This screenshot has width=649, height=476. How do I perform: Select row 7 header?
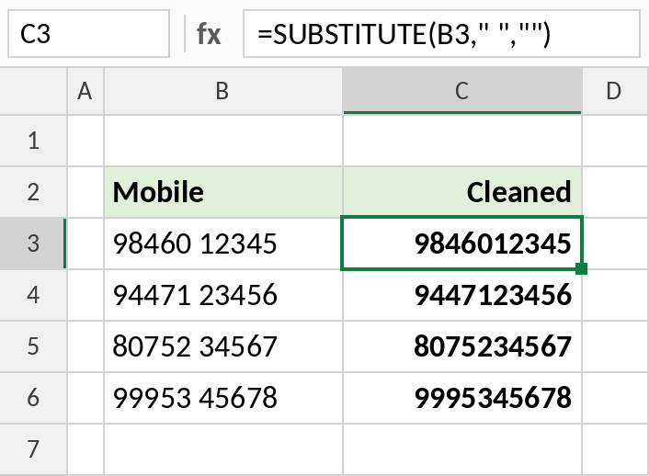[33, 449]
